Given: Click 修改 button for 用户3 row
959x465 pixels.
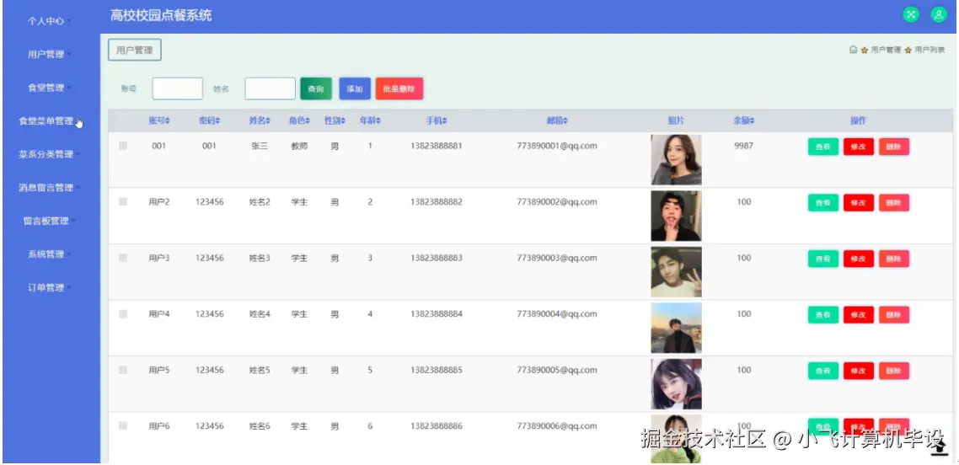Looking at the screenshot, I should point(859,259).
